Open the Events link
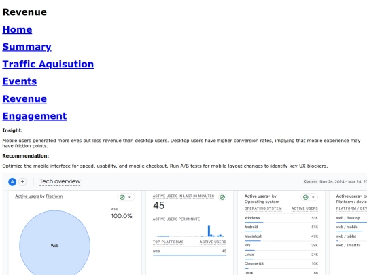This screenshot has width=367, height=275. point(20,81)
